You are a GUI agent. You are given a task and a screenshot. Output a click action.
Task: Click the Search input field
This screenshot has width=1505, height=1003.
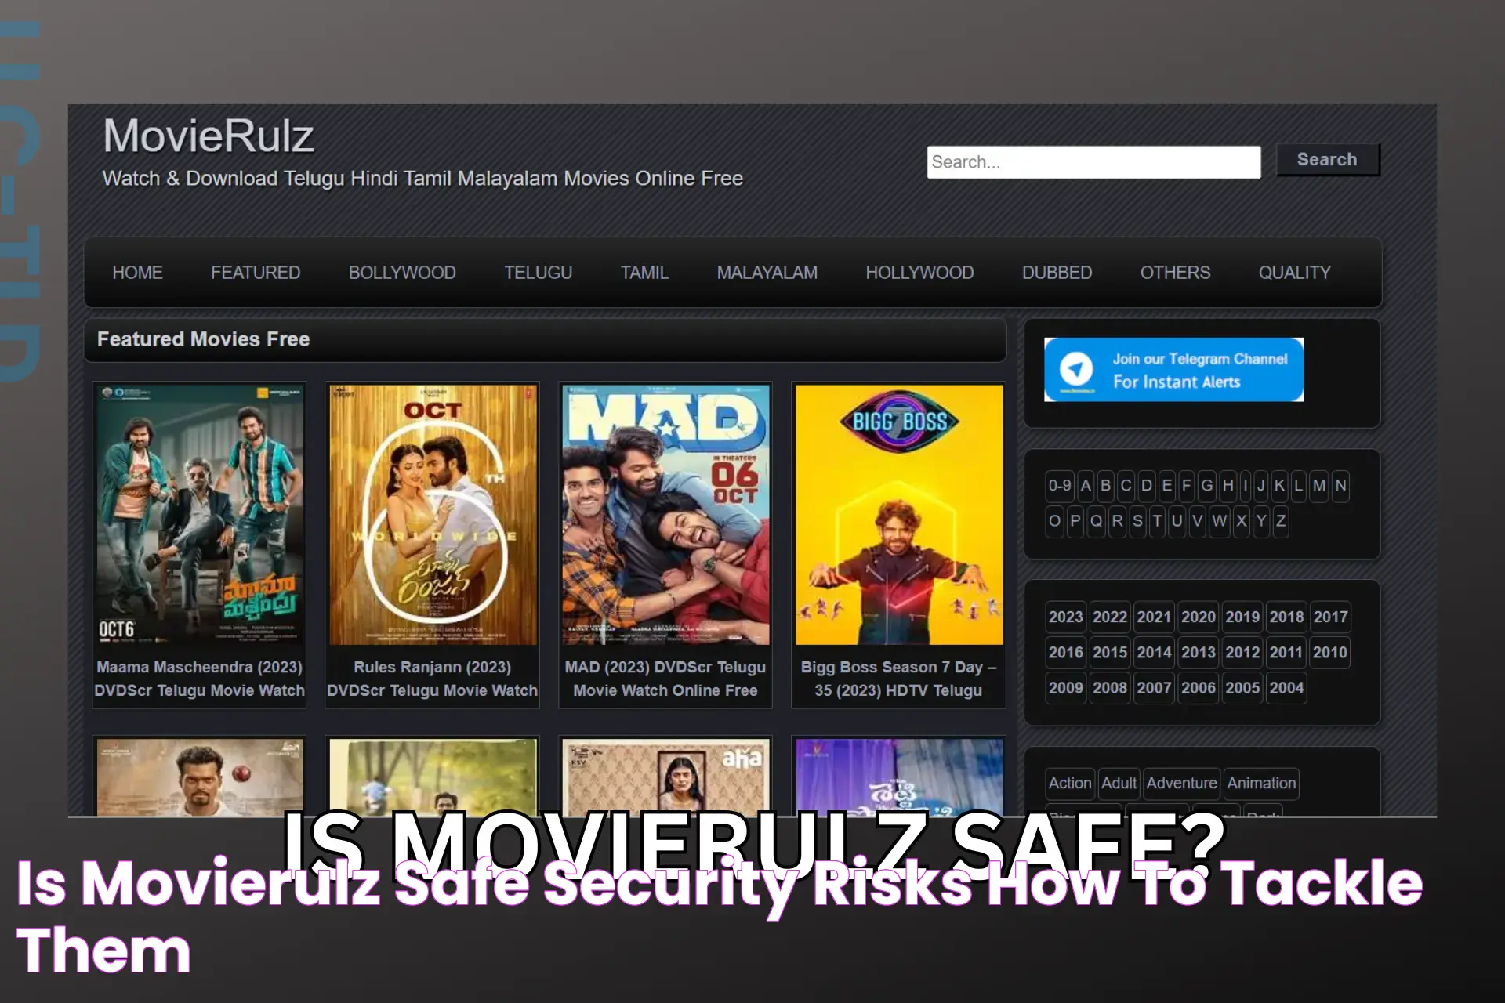click(x=1094, y=161)
